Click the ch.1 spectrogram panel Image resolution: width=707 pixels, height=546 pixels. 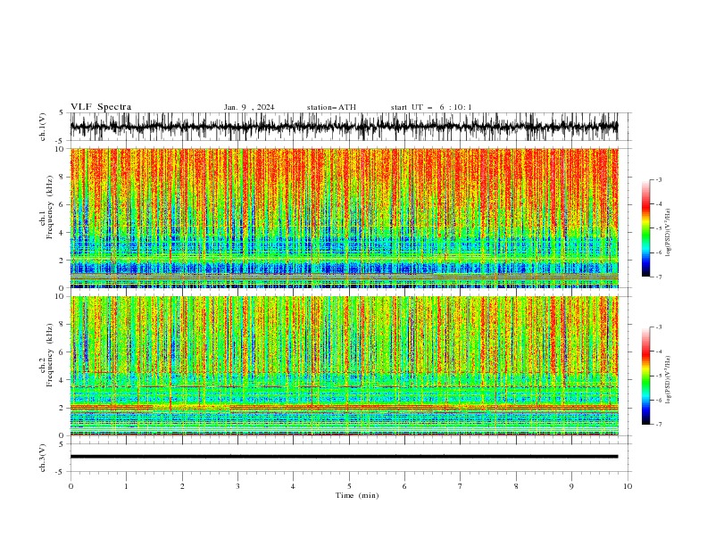[x=344, y=218]
